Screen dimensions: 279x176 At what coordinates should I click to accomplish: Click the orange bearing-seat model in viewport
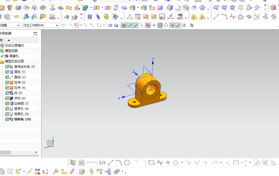(x=147, y=90)
